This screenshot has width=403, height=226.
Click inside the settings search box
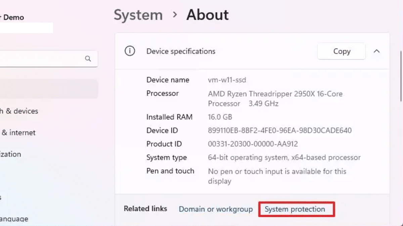pyautogui.click(x=40, y=59)
